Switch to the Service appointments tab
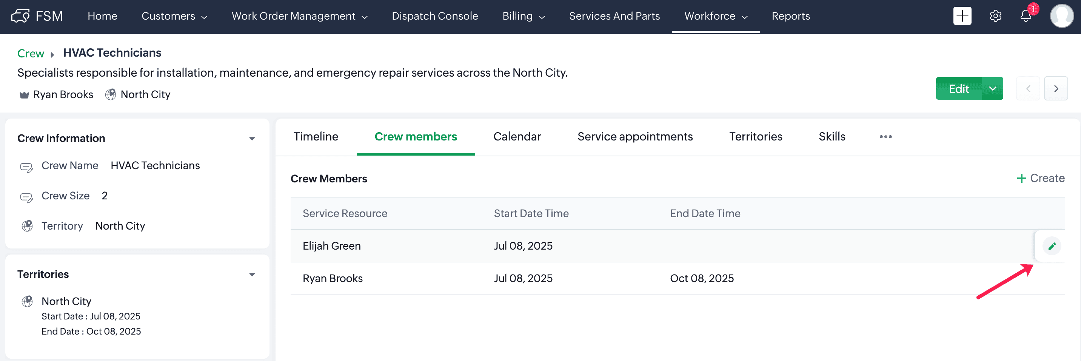1081x361 pixels. click(x=634, y=136)
